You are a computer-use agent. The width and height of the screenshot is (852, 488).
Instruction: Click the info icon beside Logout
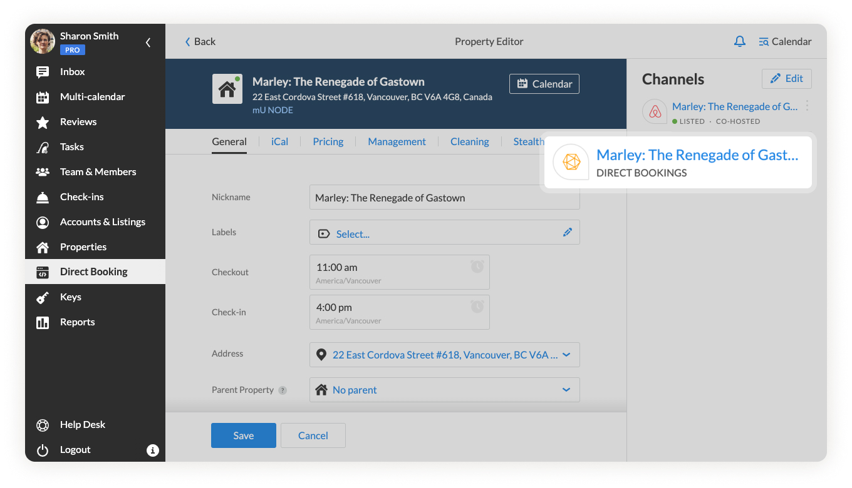152,450
